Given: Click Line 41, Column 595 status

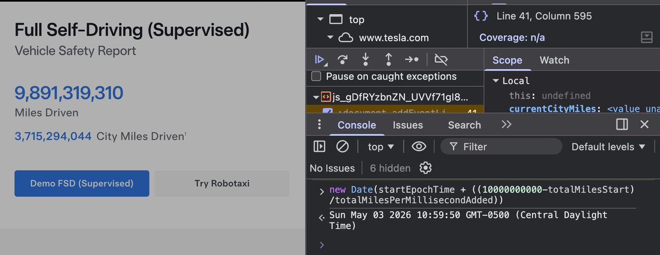Looking at the screenshot, I should click(x=544, y=16).
